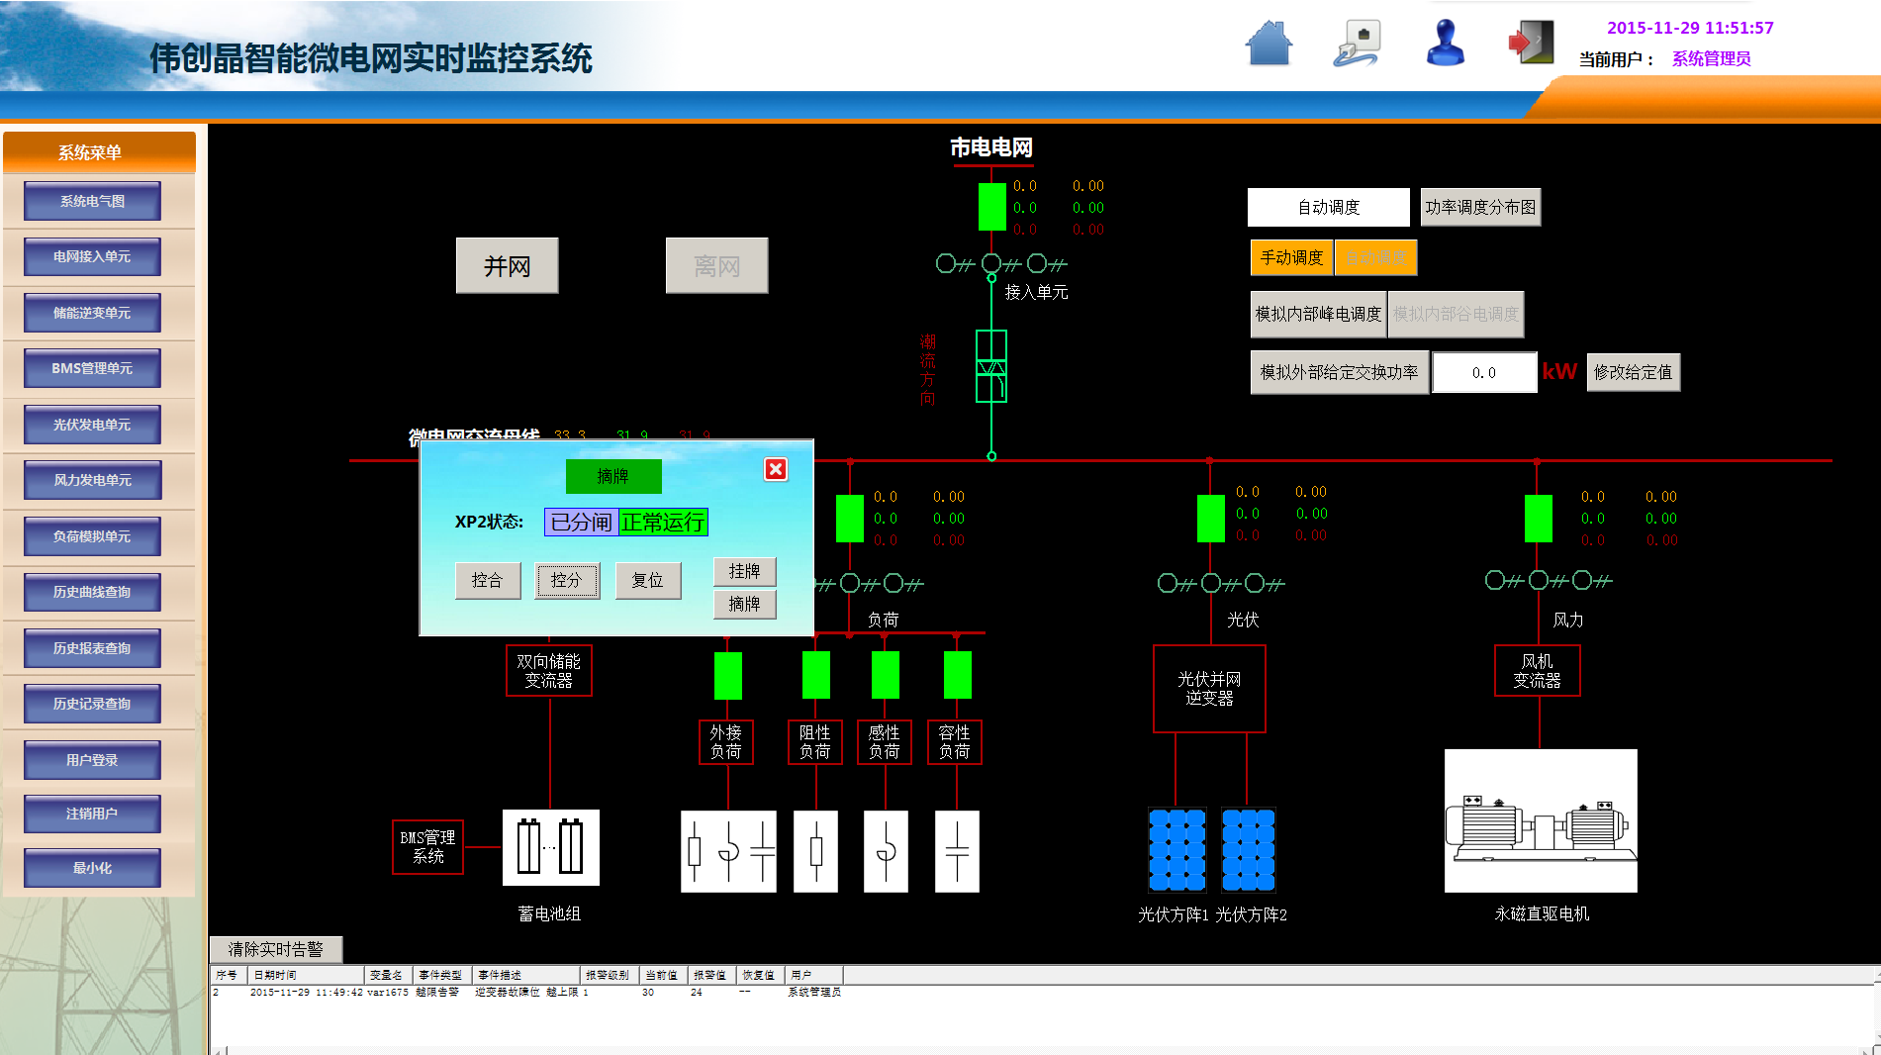1881x1055 pixels.
Task: Click 控合 button in dialog
Action: pyautogui.click(x=487, y=580)
